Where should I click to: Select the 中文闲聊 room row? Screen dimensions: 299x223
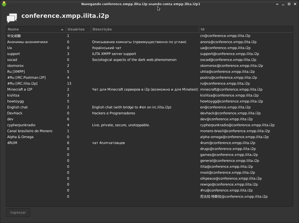[x=149, y=36]
